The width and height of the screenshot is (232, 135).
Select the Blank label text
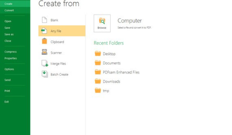pyautogui.click(x=54, y=20)
